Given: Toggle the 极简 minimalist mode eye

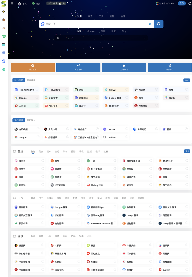Looking at the screenshot, I should (33, 3).
